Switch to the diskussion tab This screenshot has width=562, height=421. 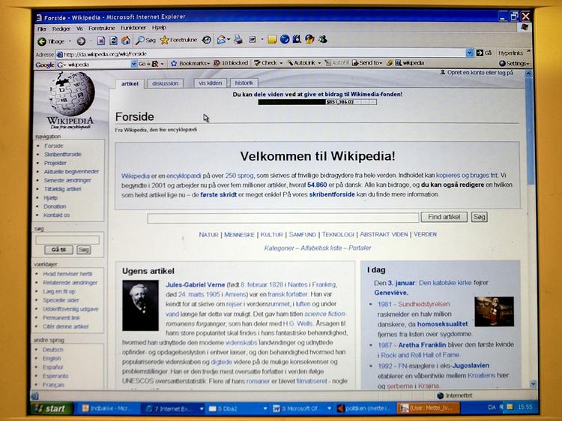click(165, 83)
